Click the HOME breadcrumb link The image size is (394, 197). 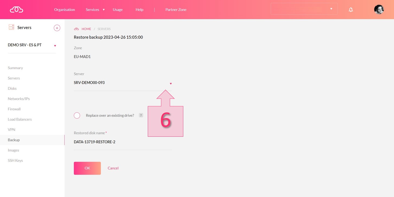86,29
